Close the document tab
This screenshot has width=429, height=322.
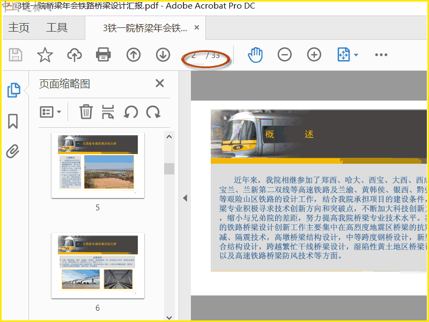tap(197, 27)
